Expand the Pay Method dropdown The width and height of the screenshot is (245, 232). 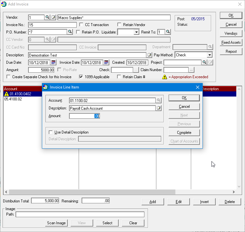tap(210, 55)
